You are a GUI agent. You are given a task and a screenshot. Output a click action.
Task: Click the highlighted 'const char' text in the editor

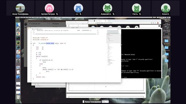pyautogui.click(x=50, y=43)
